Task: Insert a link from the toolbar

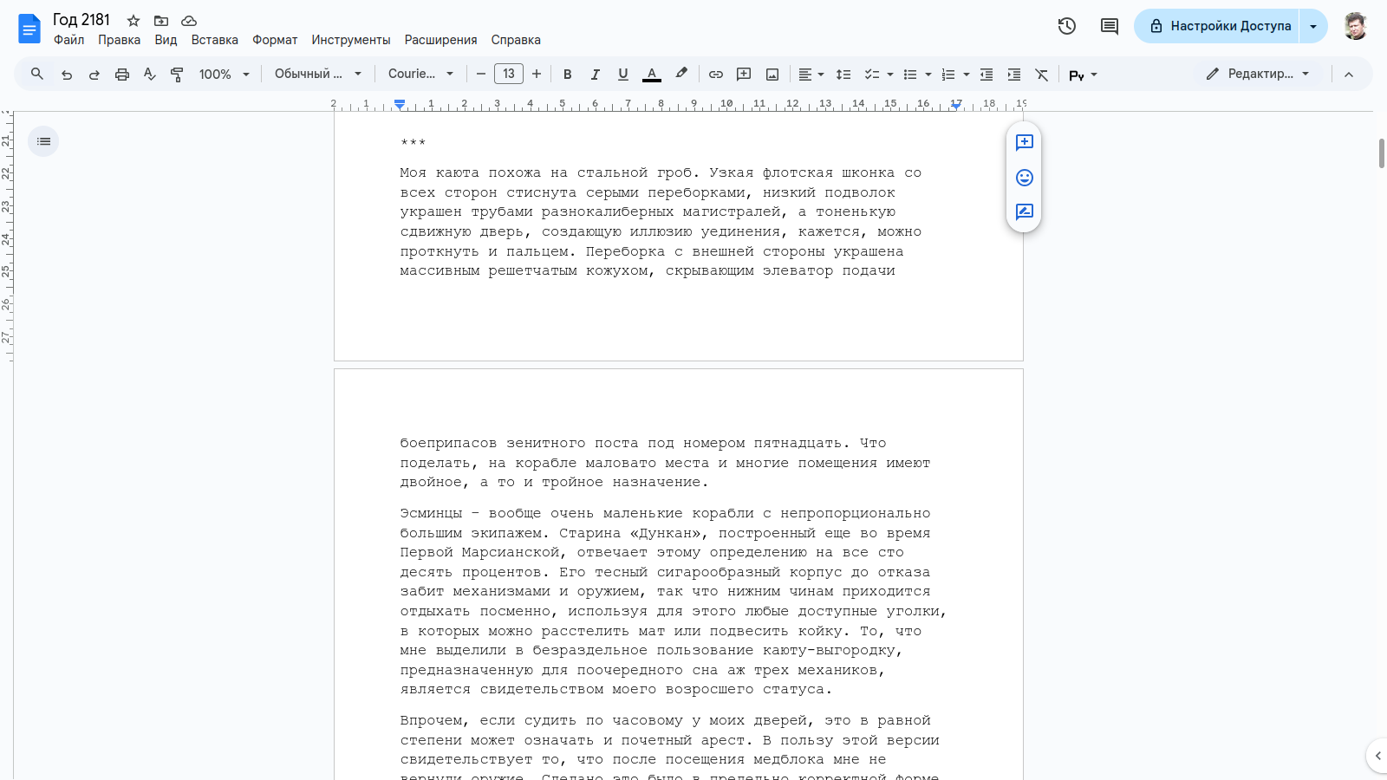Action: (716, 75)
